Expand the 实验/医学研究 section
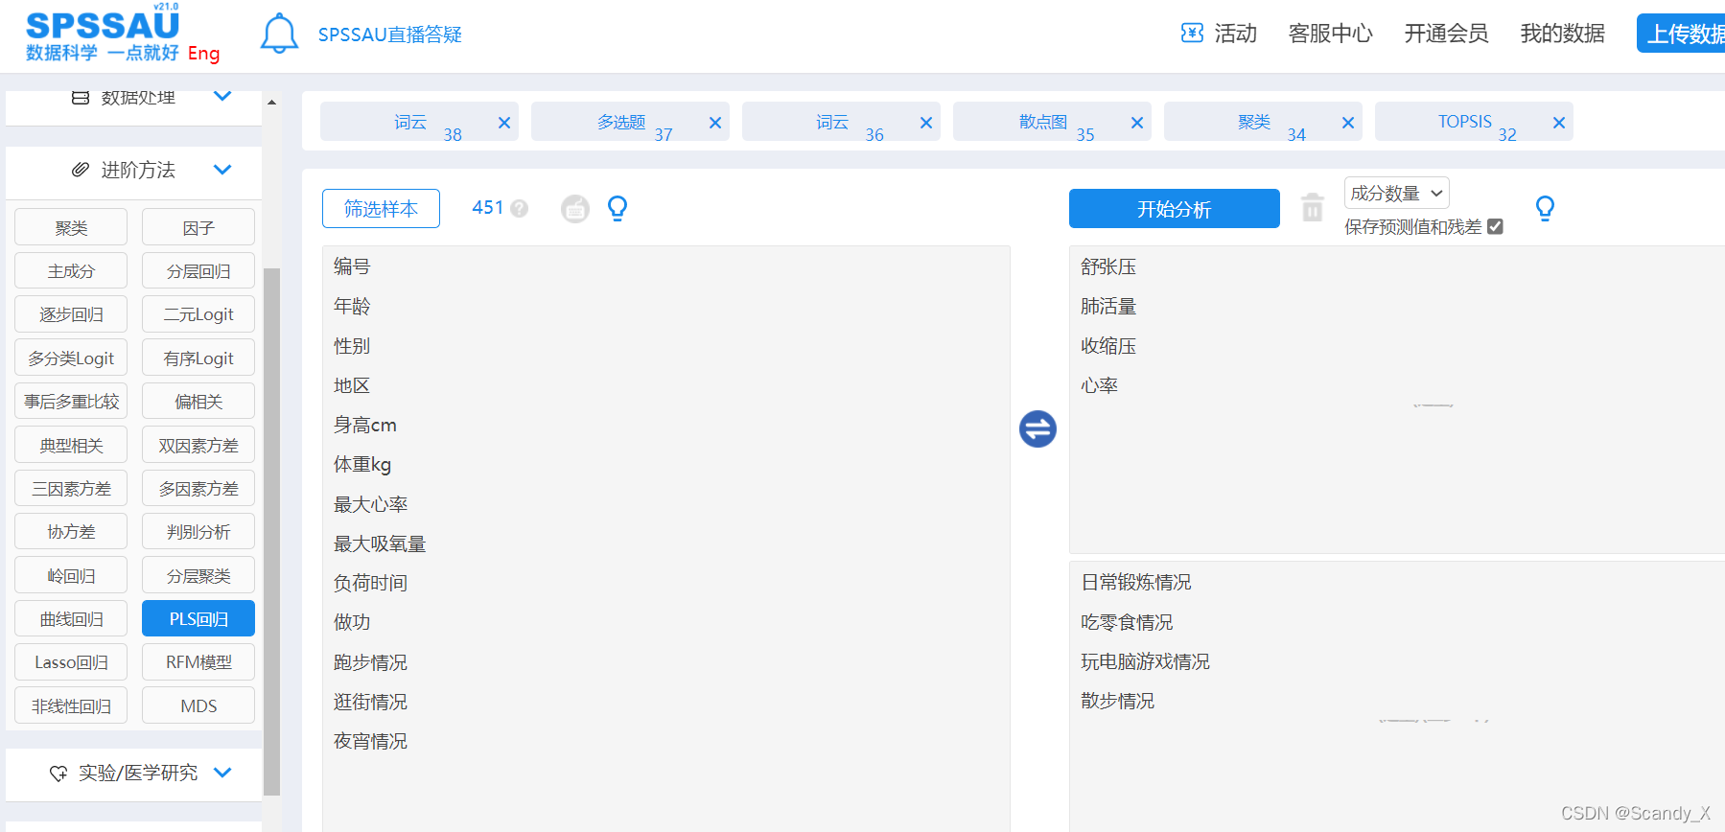Screen dimensions: 1725x832 click(x=222, y=773)
